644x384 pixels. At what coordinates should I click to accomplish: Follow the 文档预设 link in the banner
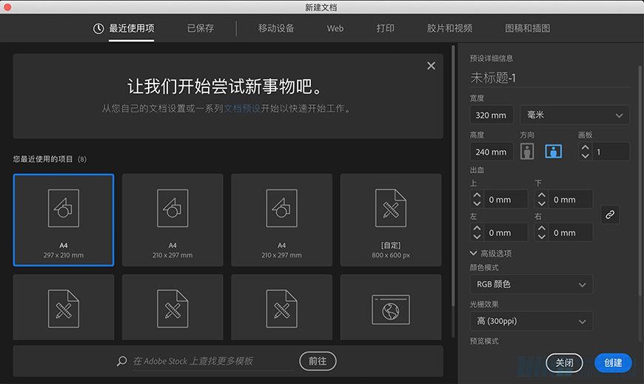pos(242,109)
